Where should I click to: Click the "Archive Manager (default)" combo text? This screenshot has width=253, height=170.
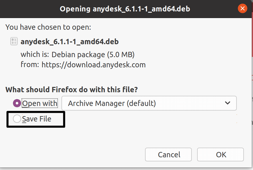(x=112, y=103)
